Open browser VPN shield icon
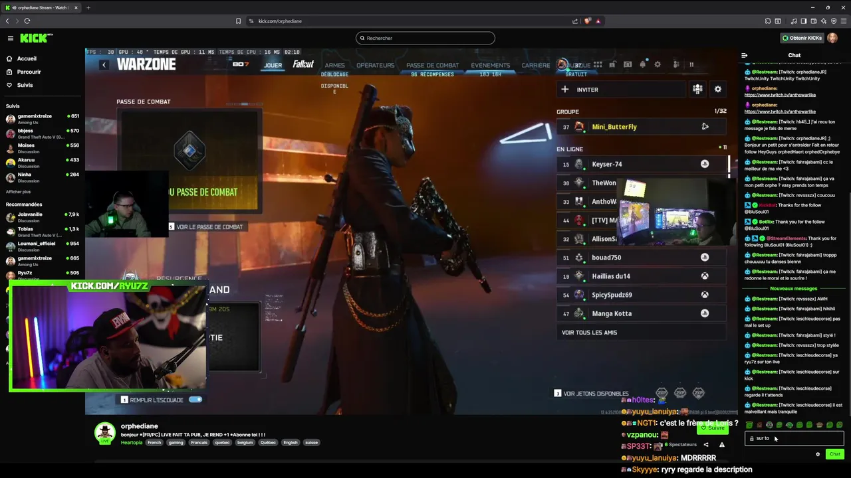Screen dimensions: 851x478 click(x=834, y=21)
